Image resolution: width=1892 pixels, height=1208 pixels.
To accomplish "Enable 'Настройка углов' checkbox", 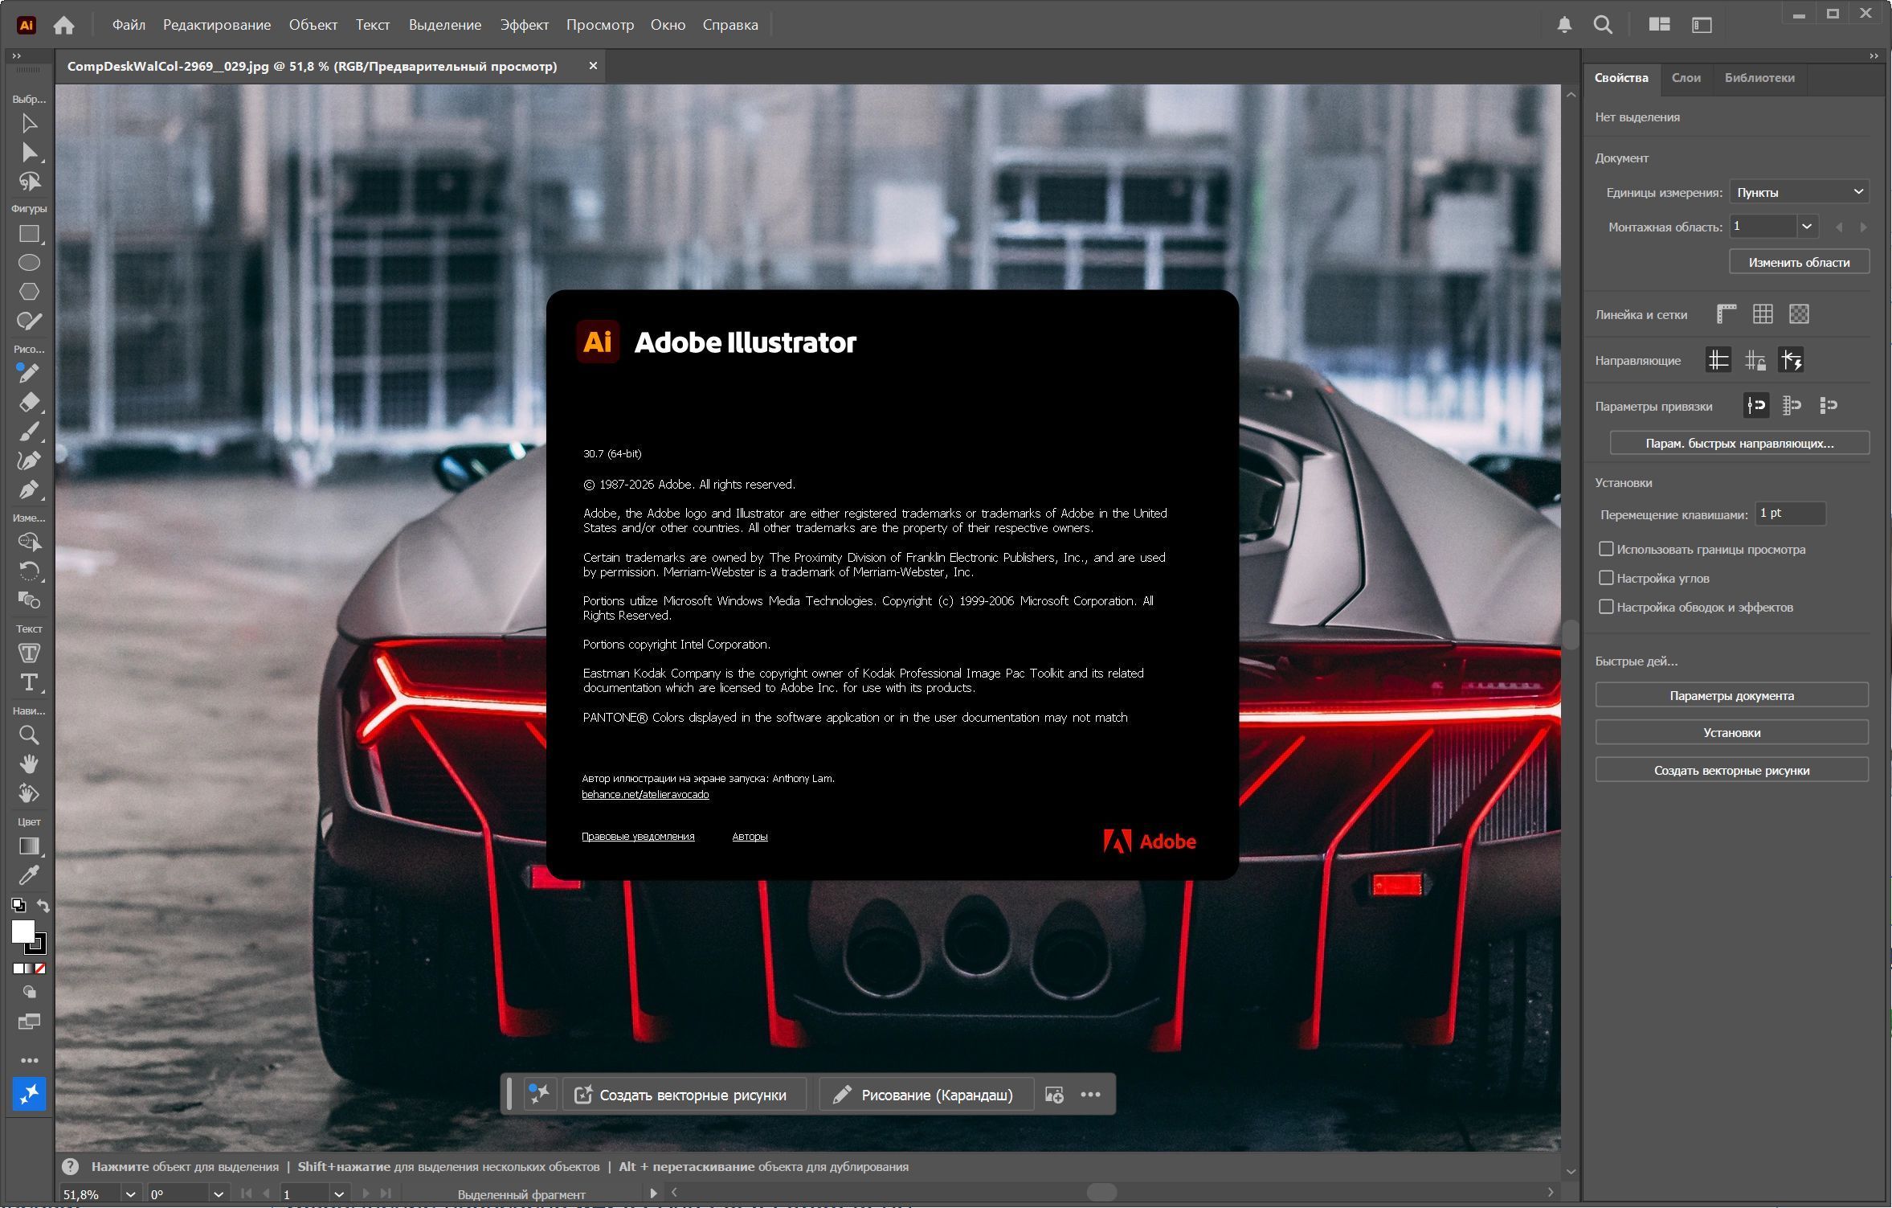I will click(x=1605, y=578).
